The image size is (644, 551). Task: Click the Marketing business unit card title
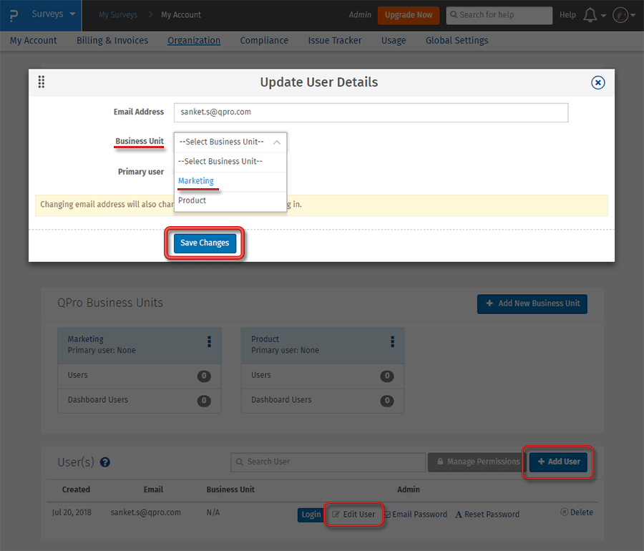click(x=85, y=339)
